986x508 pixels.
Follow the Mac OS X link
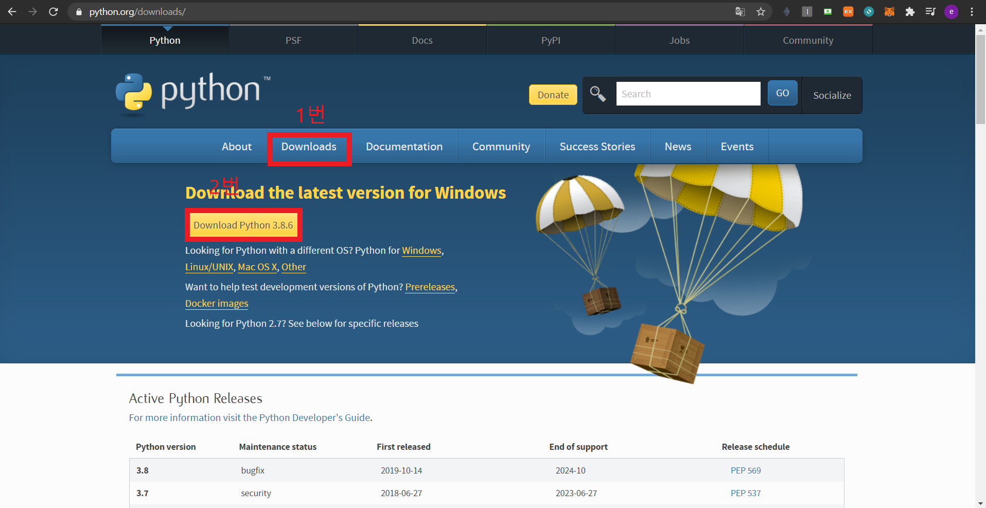click(x=257, y=267)
